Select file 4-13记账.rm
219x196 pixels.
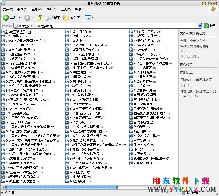point(78,41)
